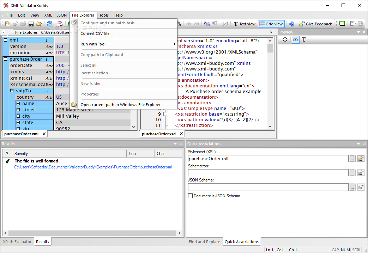Enable Document is JSON Schema checkbox

coord(191,196)
